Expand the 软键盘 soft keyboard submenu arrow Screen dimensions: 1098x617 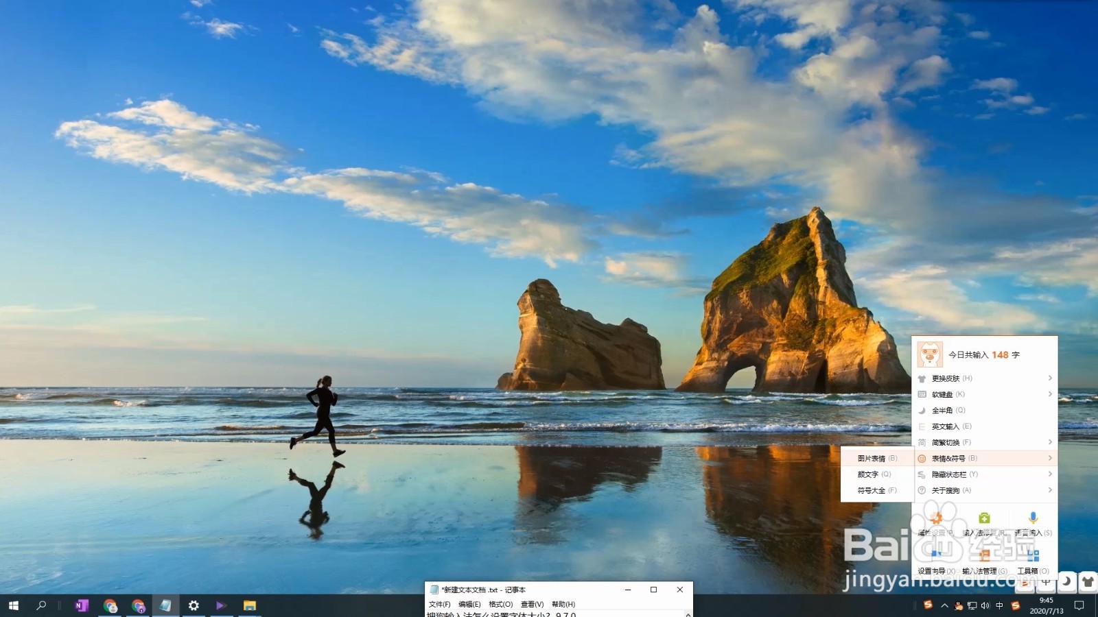(1050, 394)
